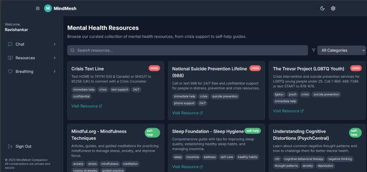The image size is (367, 172).
Task: Click 'healthy habits' tag on Sleep Foundation card
Action: tap(247, 157)
